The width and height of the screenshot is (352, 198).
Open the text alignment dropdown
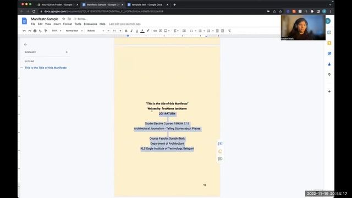click(176, 31)
